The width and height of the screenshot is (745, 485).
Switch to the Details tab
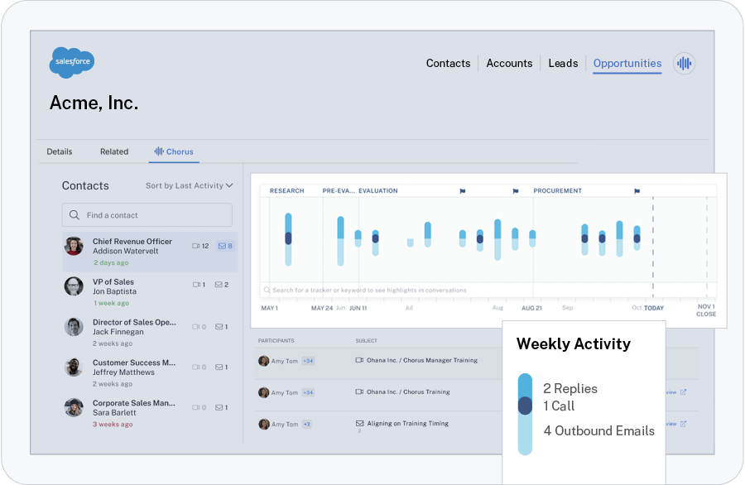(60, 151)
